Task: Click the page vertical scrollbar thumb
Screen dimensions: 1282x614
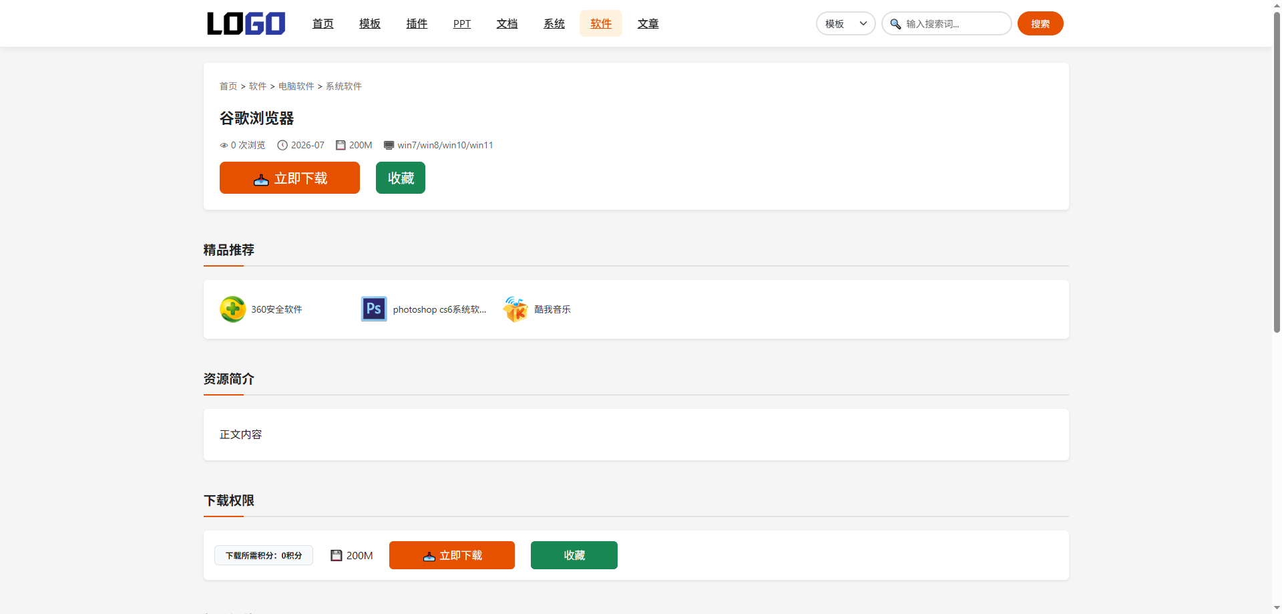Action: (x=1277, y=172)
